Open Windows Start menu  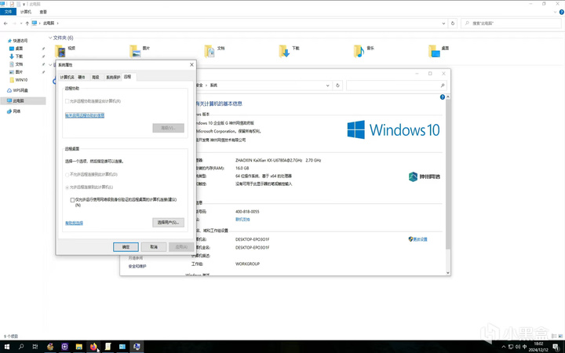pyautogui.click(x=7, y=347)
